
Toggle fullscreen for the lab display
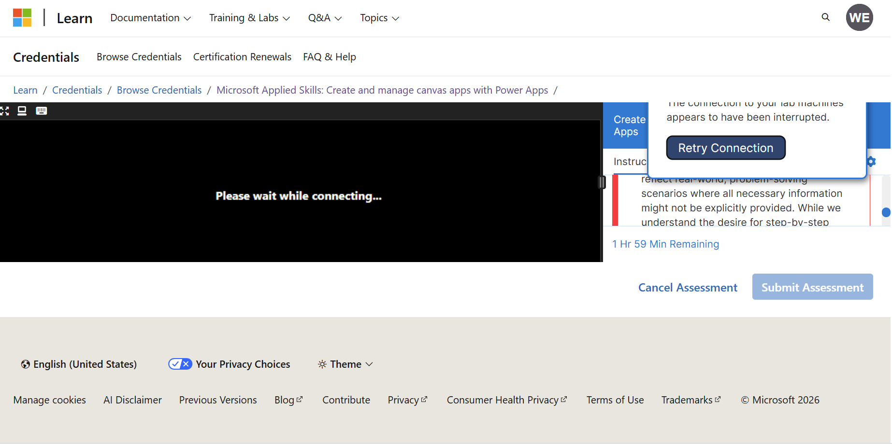click(5, 111)
